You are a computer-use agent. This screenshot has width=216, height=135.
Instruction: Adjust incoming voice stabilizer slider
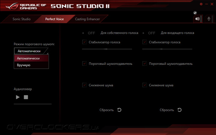click(x=167, y=49)
